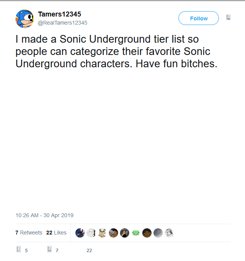Click the Follow button

click(x=198, y=18)
